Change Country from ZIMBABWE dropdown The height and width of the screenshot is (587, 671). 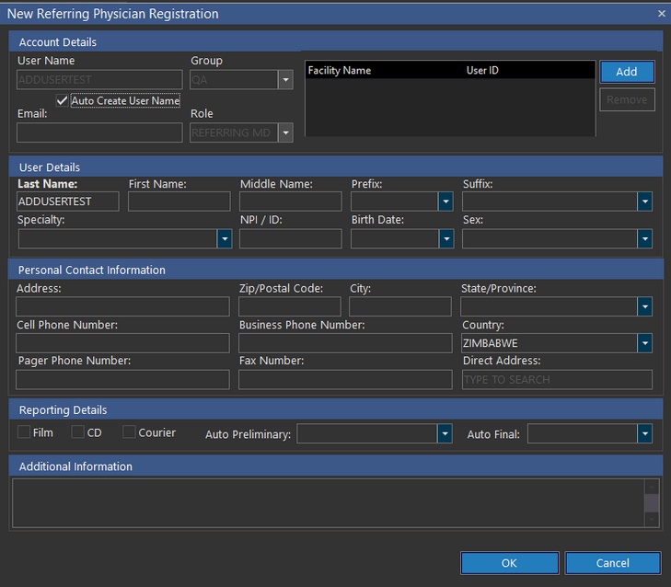(x=644, y=343)
